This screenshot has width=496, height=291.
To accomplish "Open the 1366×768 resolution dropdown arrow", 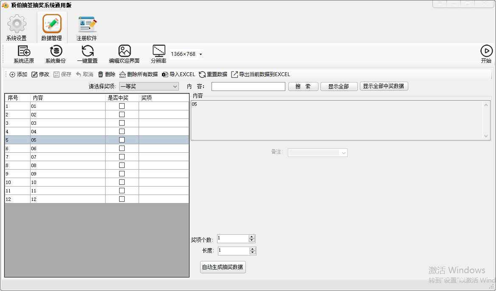I will click(x=201, y=55).
